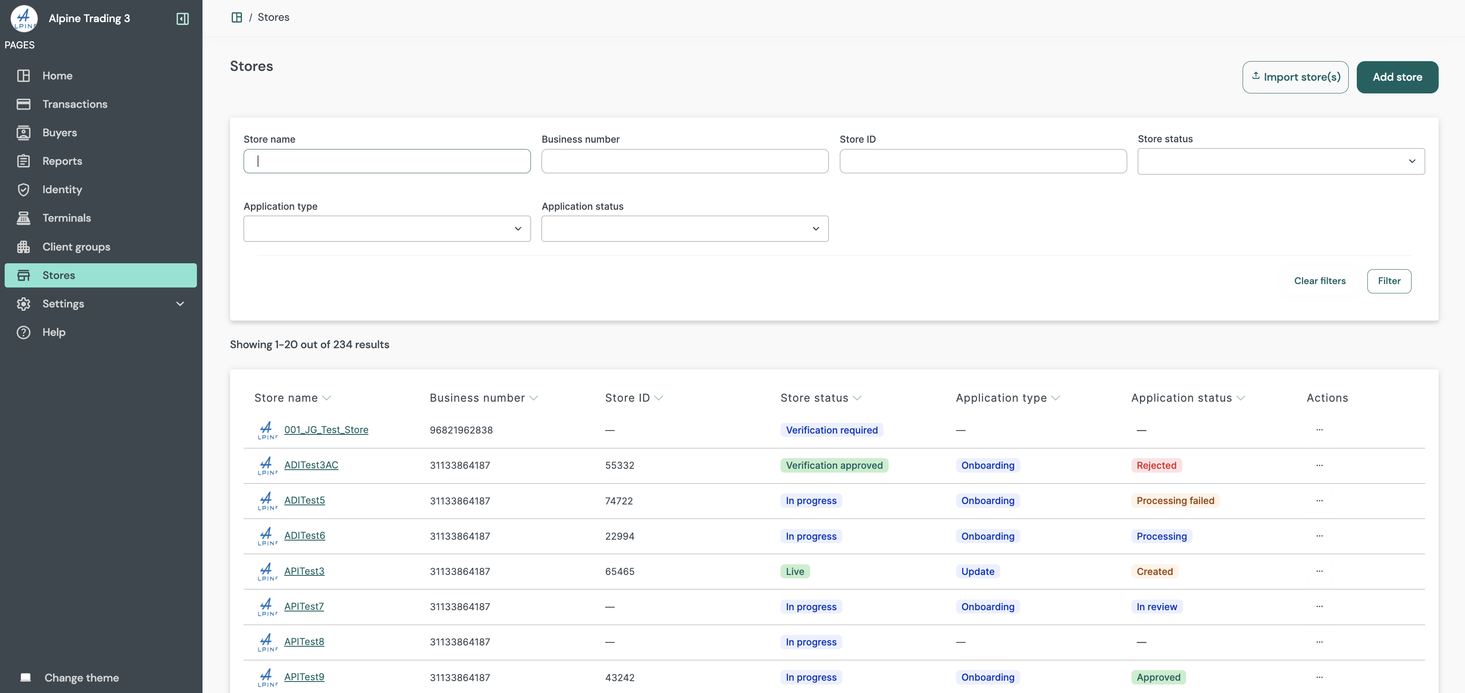
Task: Select the Reports clipboard icon
Action: [x=24, y=161]
